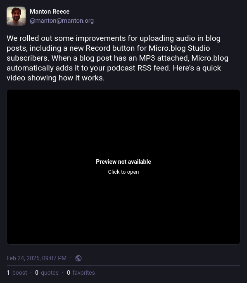Click the "Preview not available" heading
247x283 pixels.
coord(123,162)
